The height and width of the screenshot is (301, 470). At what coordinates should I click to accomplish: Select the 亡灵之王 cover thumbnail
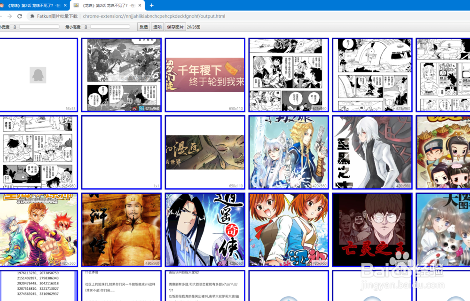(372, 230)
